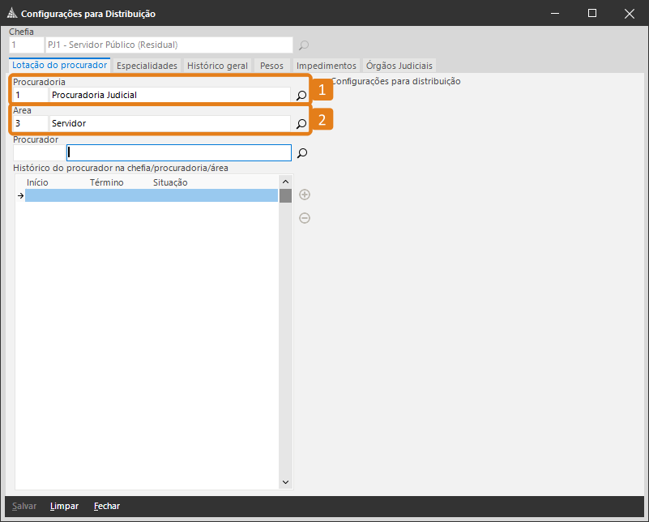Click the history list scroll up arrow
649x522 pixels.
[x=285, y=182]
